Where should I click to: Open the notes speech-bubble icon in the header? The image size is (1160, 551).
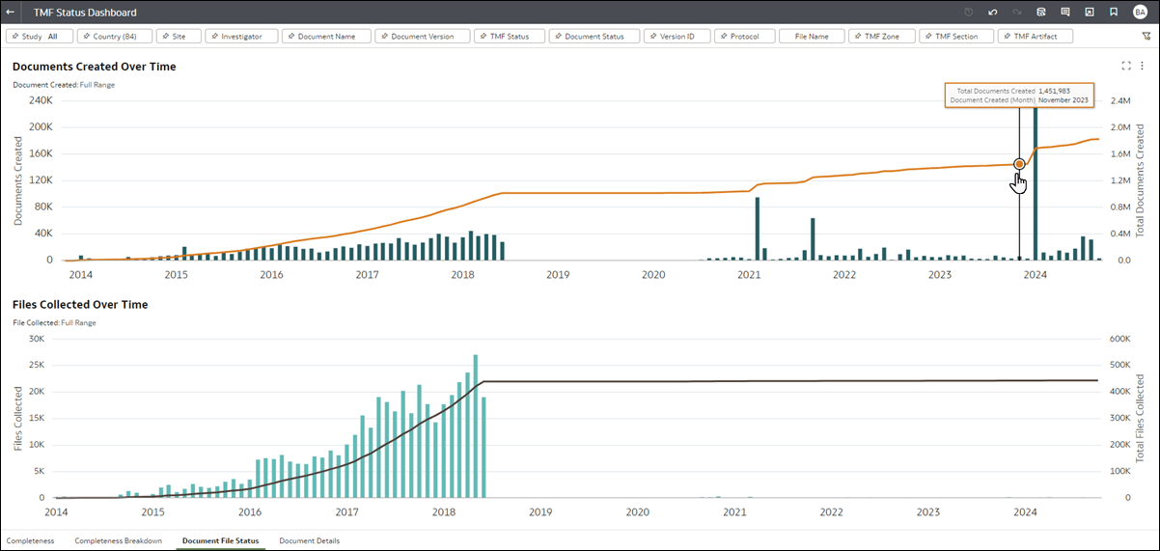coord(1065,13)
